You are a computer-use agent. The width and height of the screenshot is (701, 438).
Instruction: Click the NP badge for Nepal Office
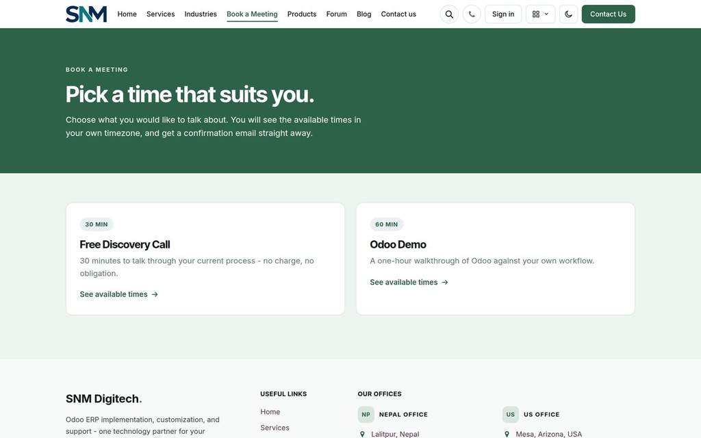(366, 414)
